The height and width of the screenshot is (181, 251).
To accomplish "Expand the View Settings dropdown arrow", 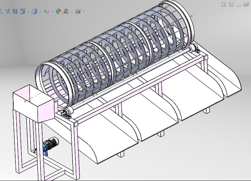I will tap(84, 12).
